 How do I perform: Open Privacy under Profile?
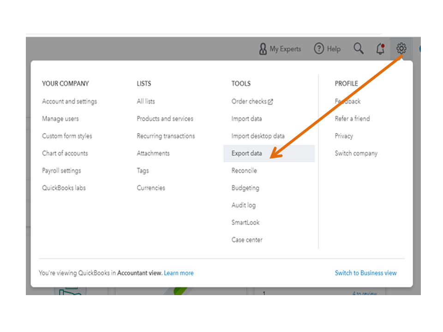click(x=344, y=136)
